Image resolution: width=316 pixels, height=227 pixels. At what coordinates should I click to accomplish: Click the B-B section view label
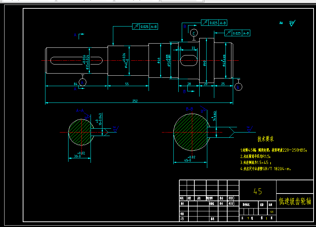point(189,109)
